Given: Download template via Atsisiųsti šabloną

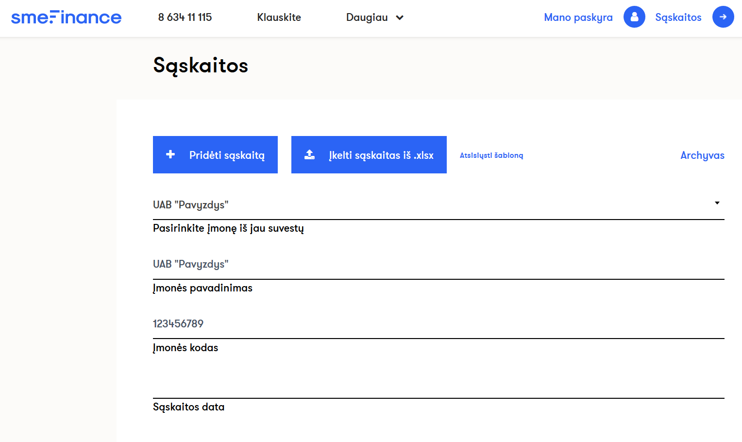Looking at the screenshot, I should (x=491, y=155).
